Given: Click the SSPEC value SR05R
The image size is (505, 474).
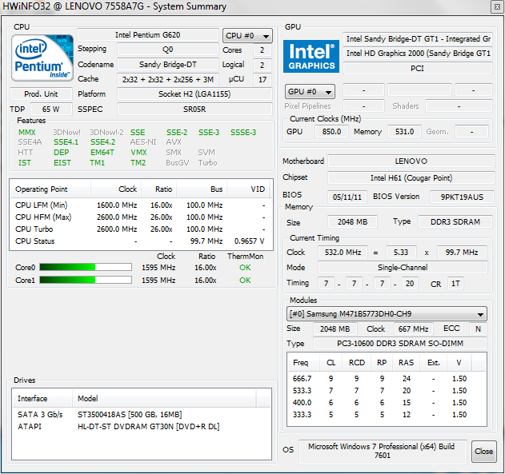Looking at the screenshot, I should click(194, 109).
